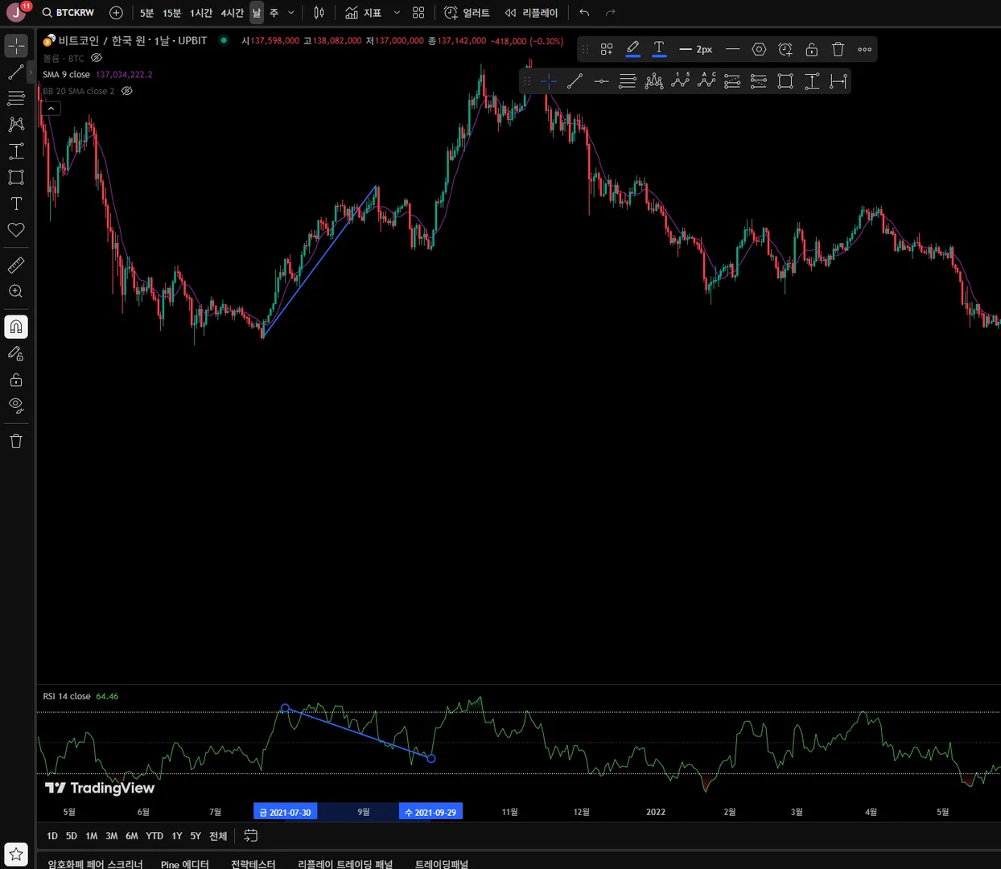This screenshot has height=869, width=1001.
Task: Activate the zoom in tool
Action: click(x=16, y=291)
